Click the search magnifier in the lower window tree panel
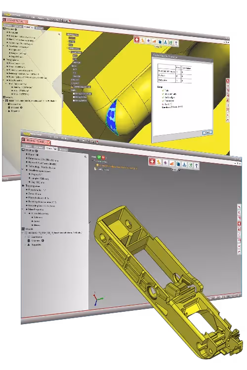247x370 pixels. pyautogui.click(x=85, y=157)
